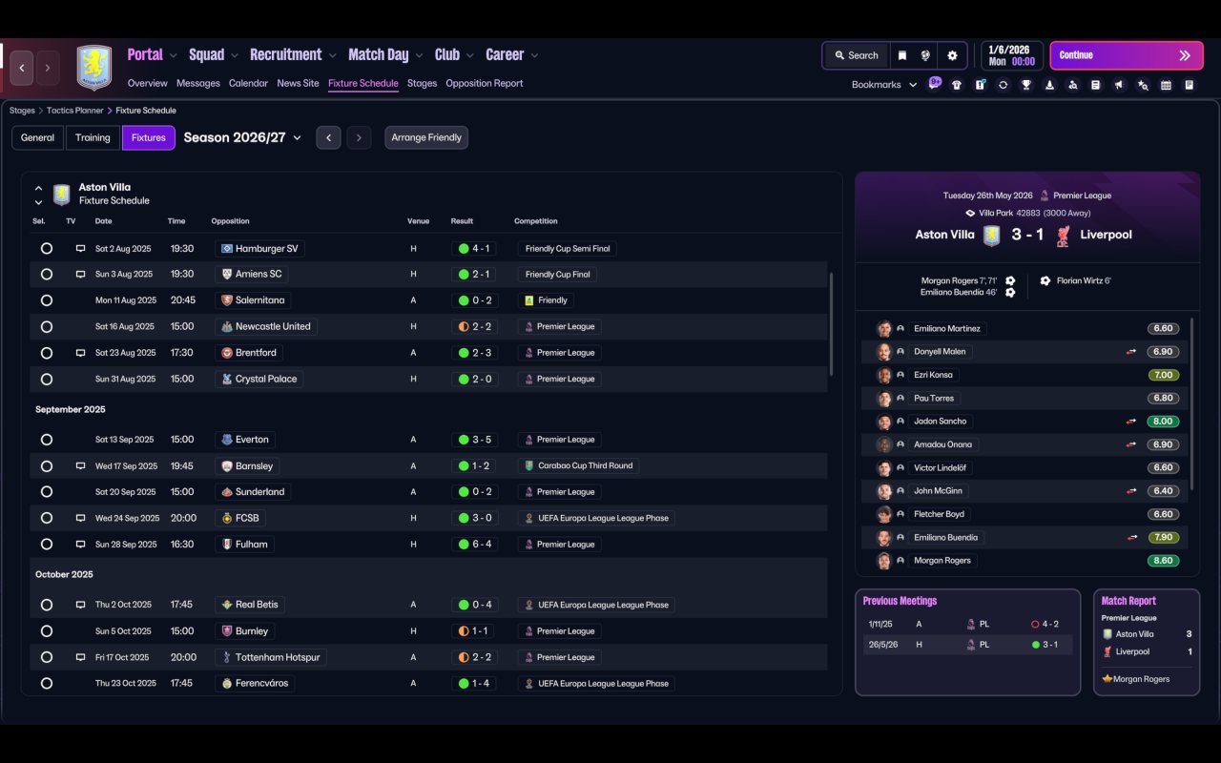Select the Salernitana fixture radio button
This screenshot has width=1221, height=763.
coord(47,300)
